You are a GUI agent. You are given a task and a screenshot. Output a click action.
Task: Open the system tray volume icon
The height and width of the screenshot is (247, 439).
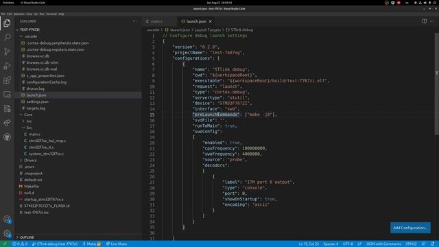coord(425,3)
